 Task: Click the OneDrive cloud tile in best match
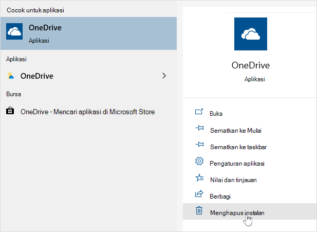coord(14,31)
